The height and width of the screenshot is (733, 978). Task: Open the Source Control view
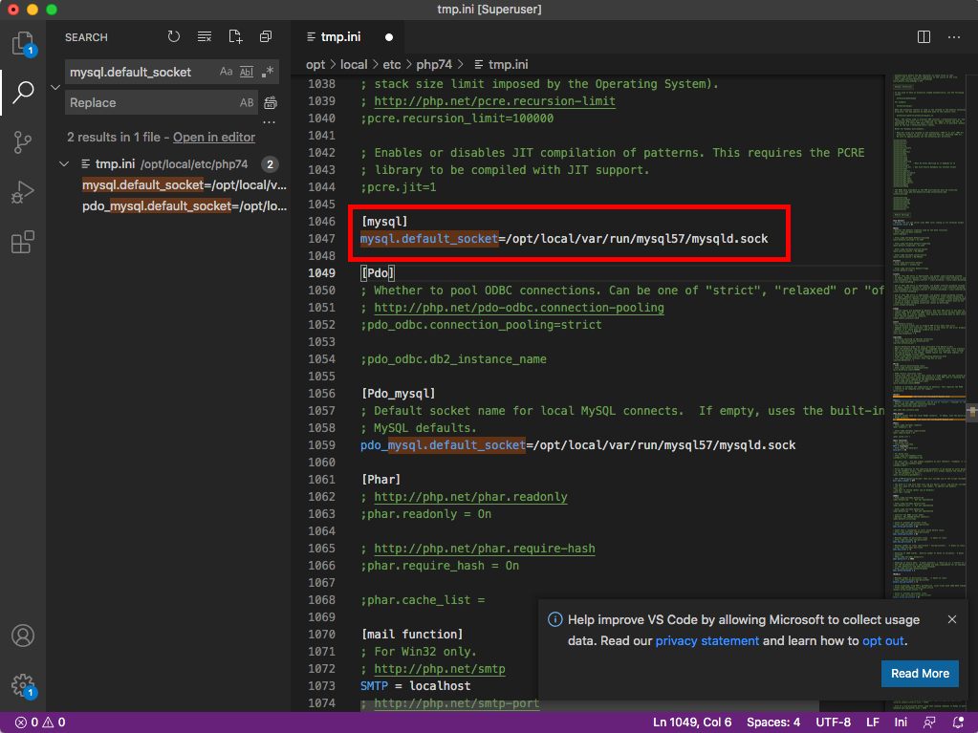pos(23,142)
